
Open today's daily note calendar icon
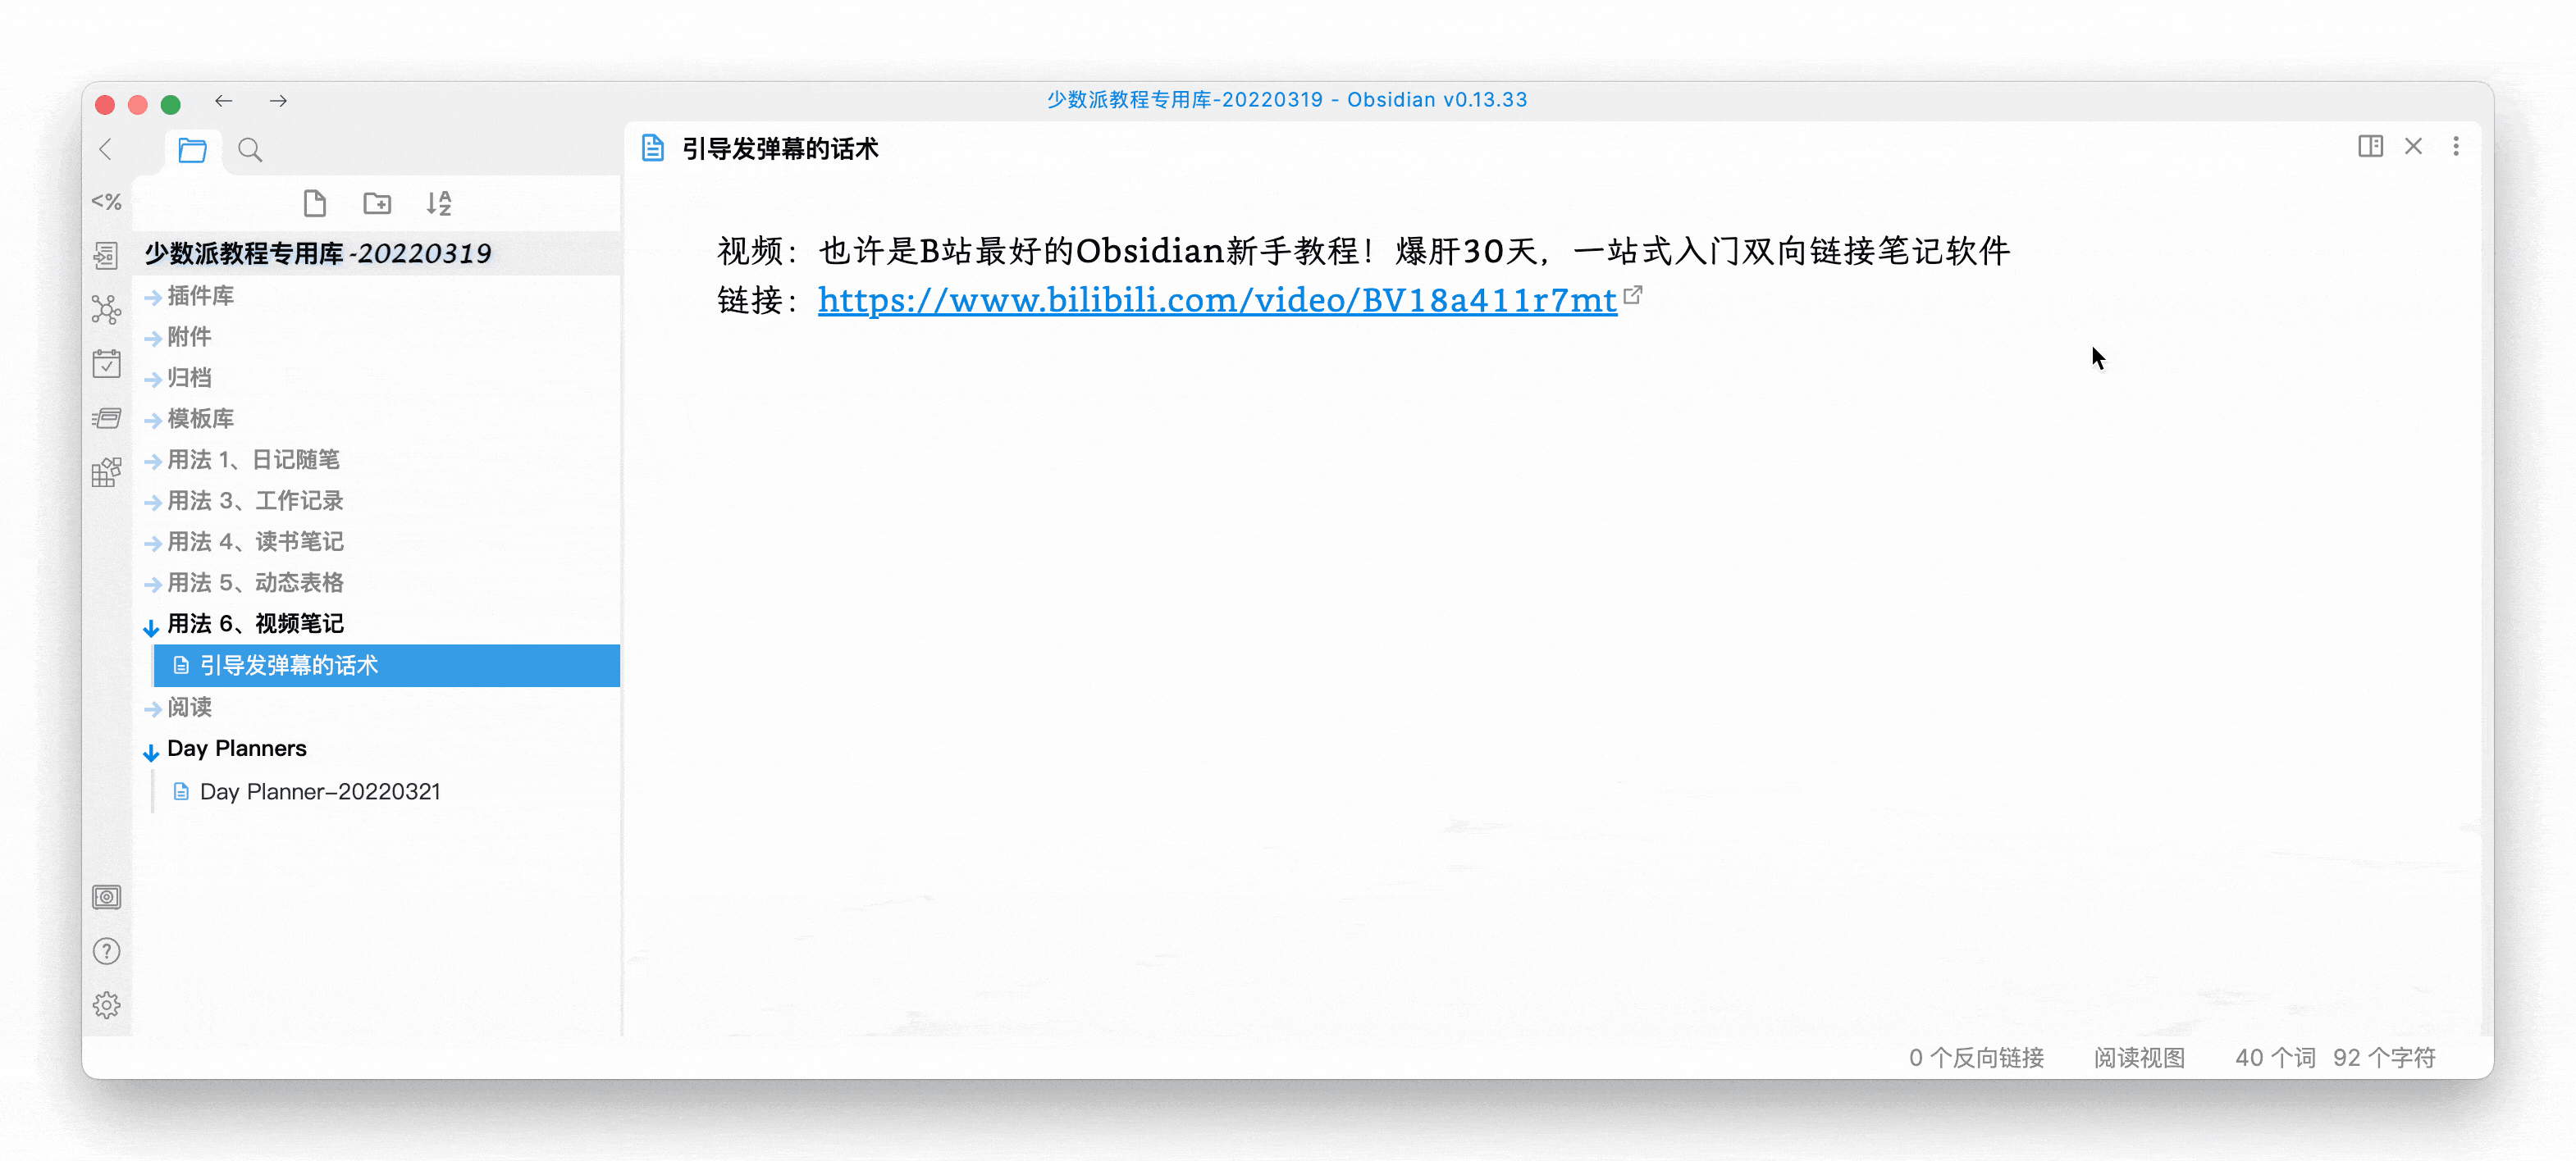(106, 364)
